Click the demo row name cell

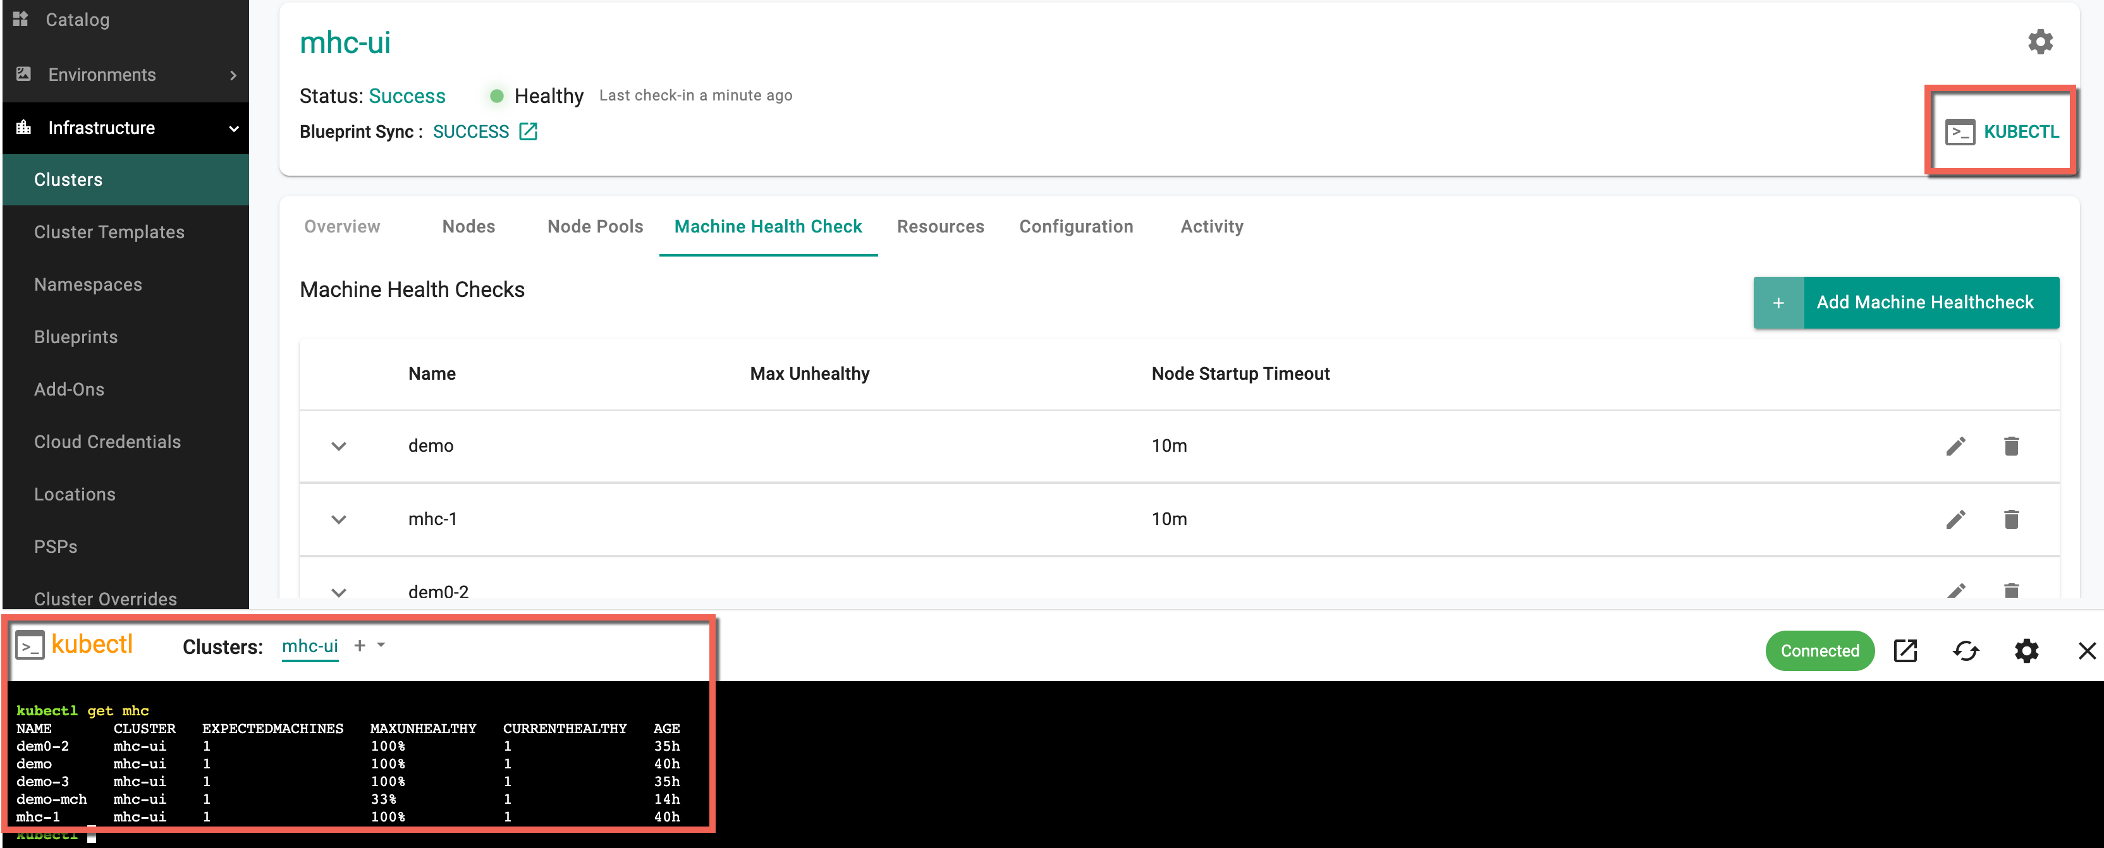click(431, 447)
